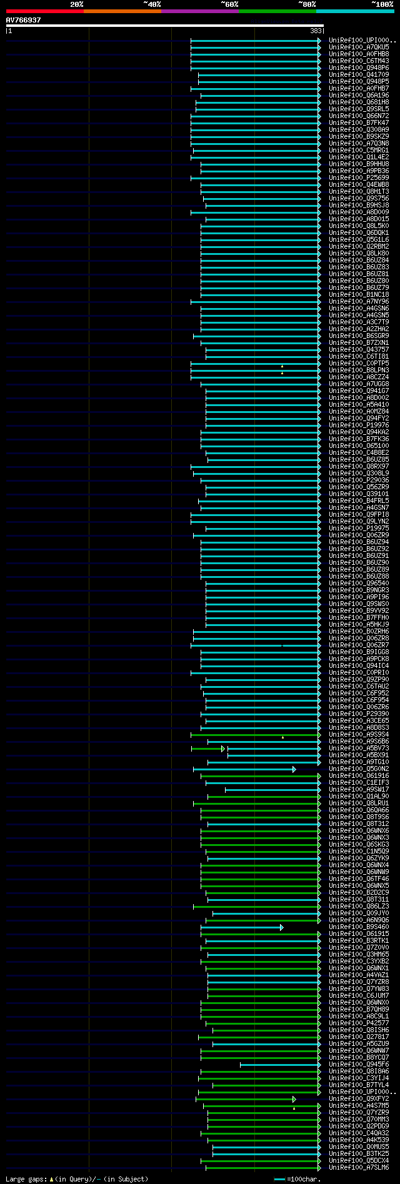Open hit UniRef100_Q8H1T3

pyautogui.click(x=359, y=192)
